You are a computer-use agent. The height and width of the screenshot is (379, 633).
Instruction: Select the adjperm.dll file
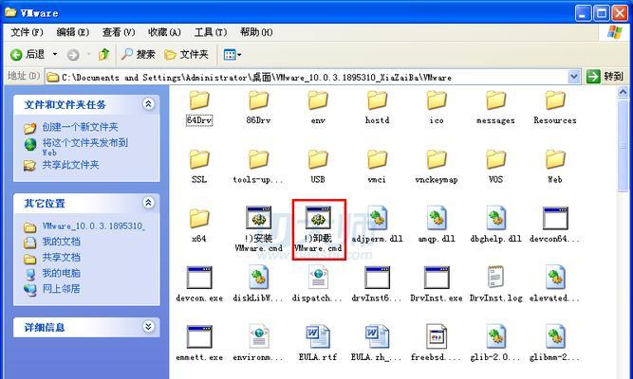(x=377, y=225)
